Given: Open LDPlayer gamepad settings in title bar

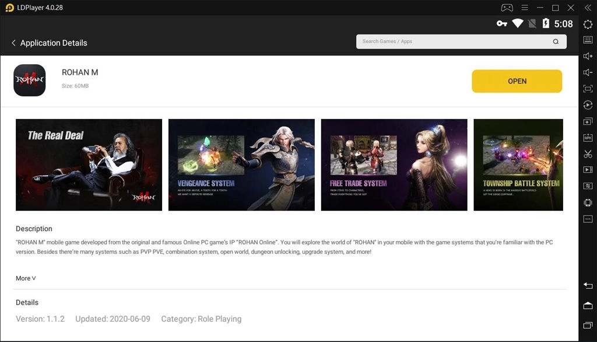Looking at the screenshot, I should [507, 8].
